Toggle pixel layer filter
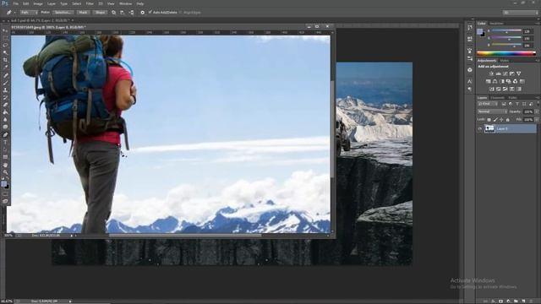 click(x=504, y=104)
